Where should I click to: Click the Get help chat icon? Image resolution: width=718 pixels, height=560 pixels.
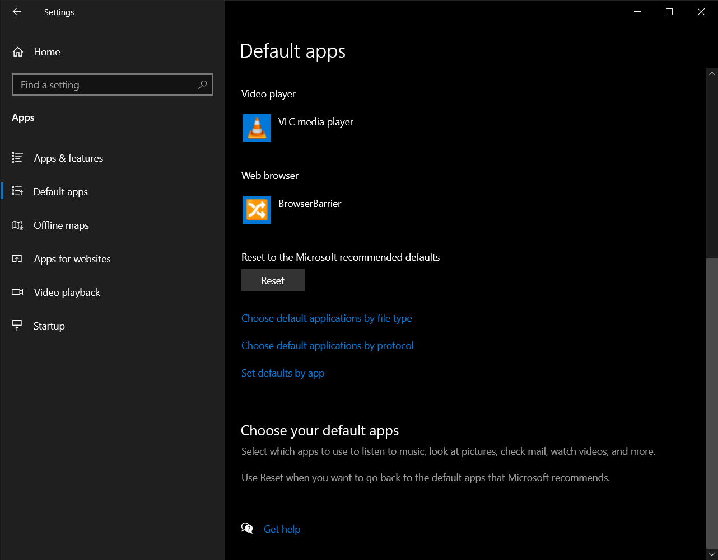click(247, 528)
